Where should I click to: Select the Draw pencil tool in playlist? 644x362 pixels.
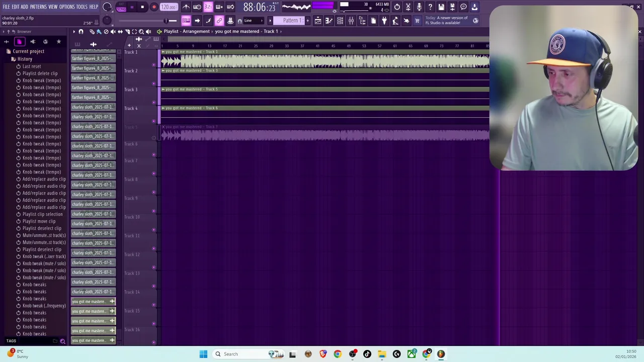pyautogui.click(x=92, y=31)
